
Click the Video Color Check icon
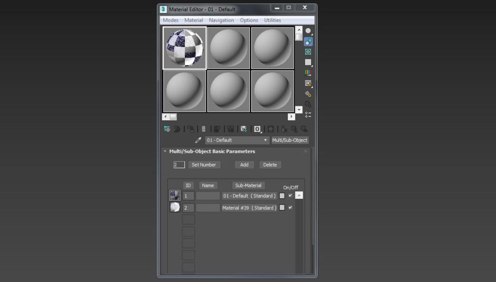(308, 73)
